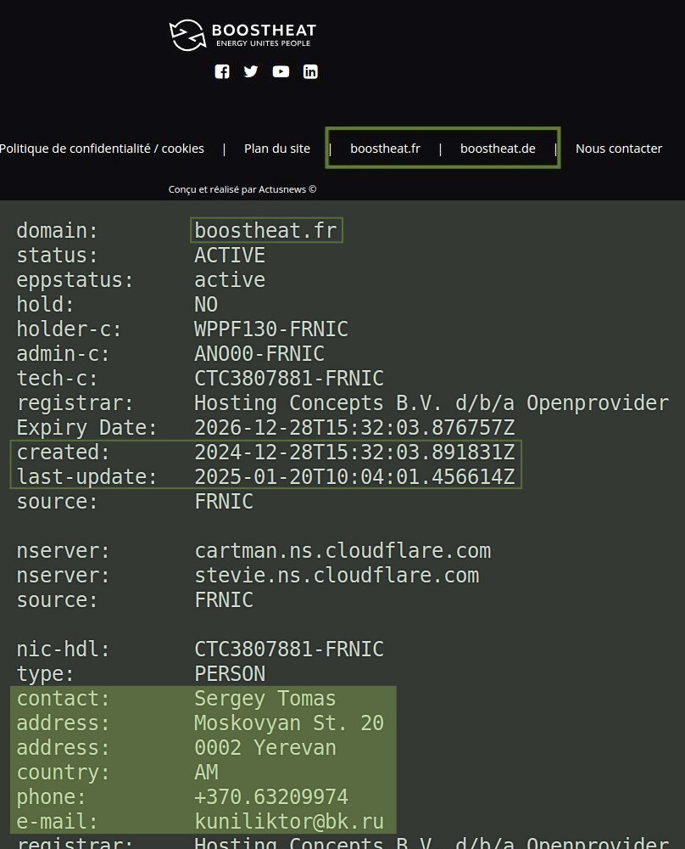Follow the boostheat.de footer link
This screenshot has height=849, width=685.
tap(498, 149)
